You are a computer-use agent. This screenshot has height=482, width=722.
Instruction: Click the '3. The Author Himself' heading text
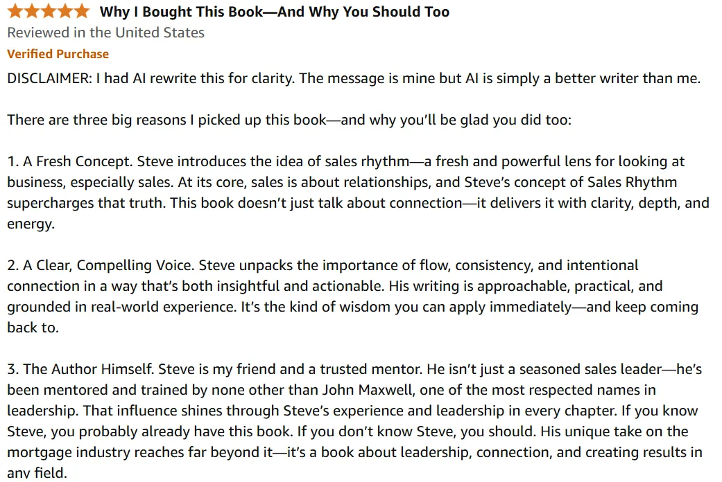click(80, 369)
